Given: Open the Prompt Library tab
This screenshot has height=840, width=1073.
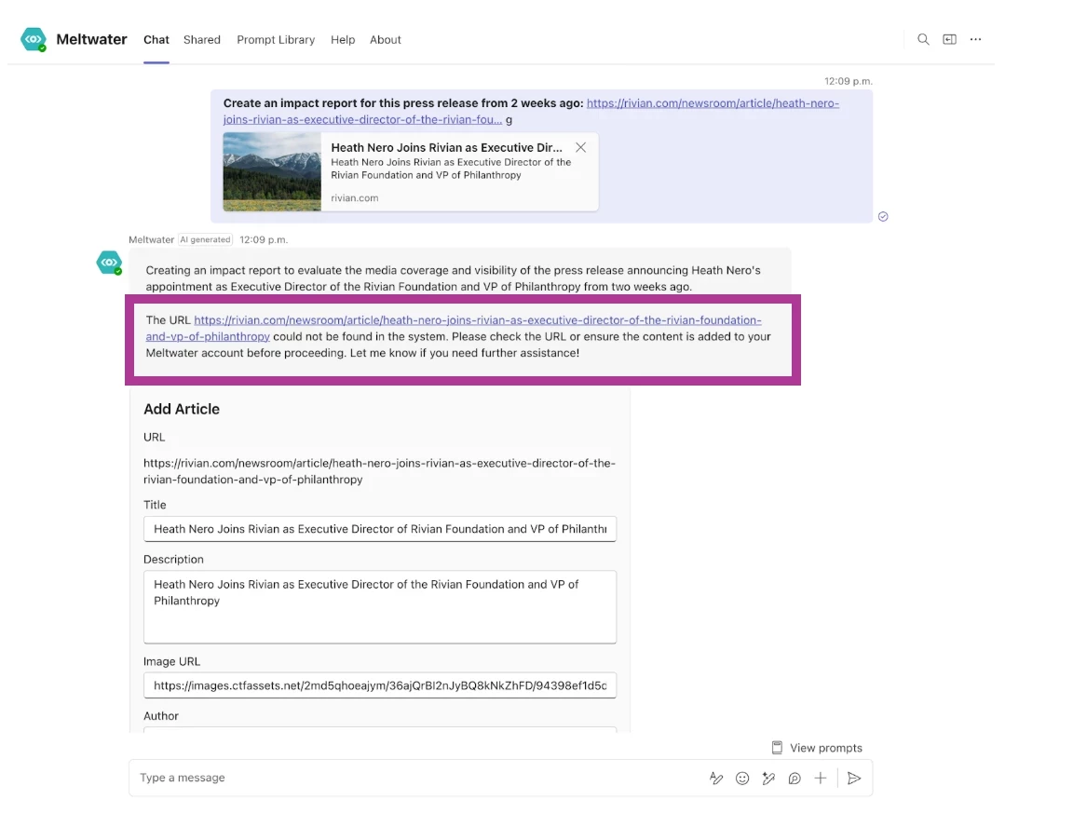Looking at the screenshot, I should point(276,40).
